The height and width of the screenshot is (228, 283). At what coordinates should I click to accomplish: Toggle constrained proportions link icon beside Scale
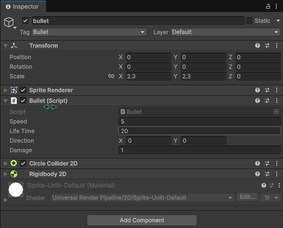111,76
